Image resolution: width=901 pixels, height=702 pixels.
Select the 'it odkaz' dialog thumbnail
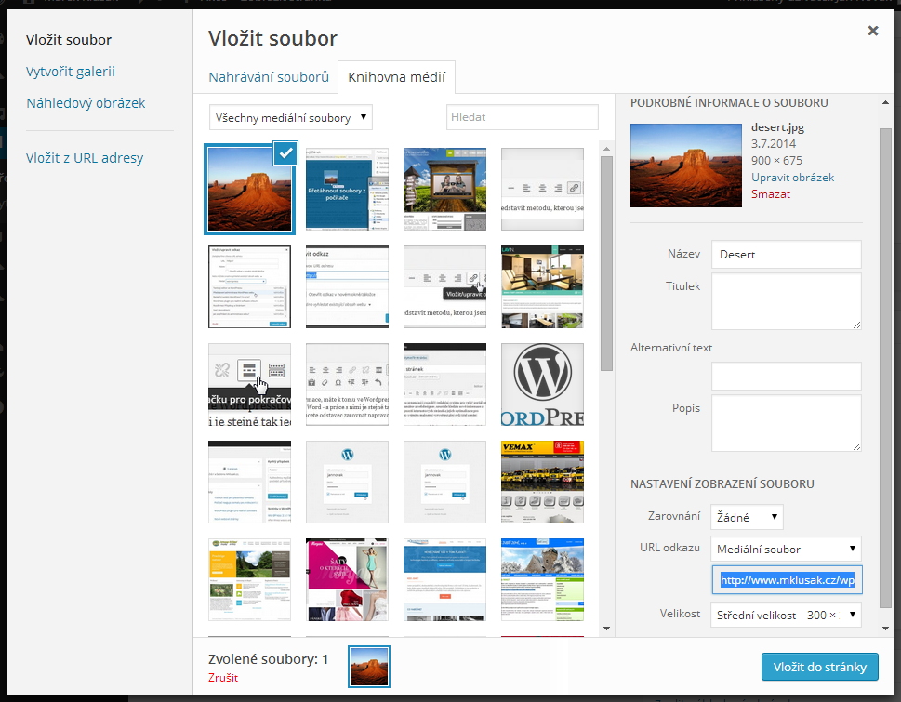coord(347,286)
